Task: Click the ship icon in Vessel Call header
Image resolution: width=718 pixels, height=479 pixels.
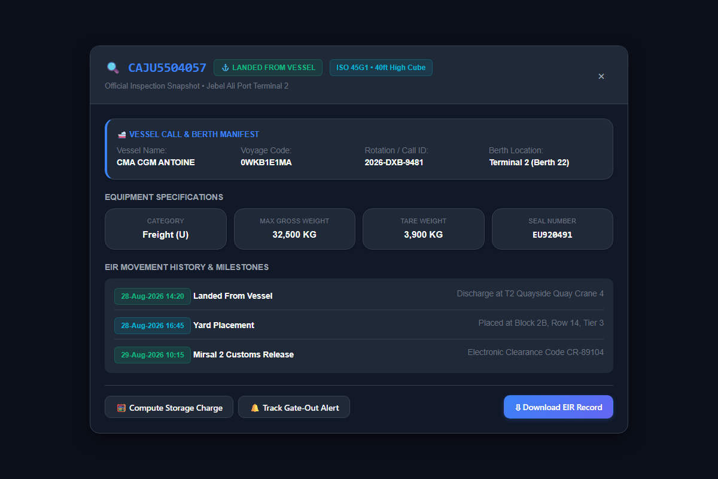Action: [x=121, y=135]
